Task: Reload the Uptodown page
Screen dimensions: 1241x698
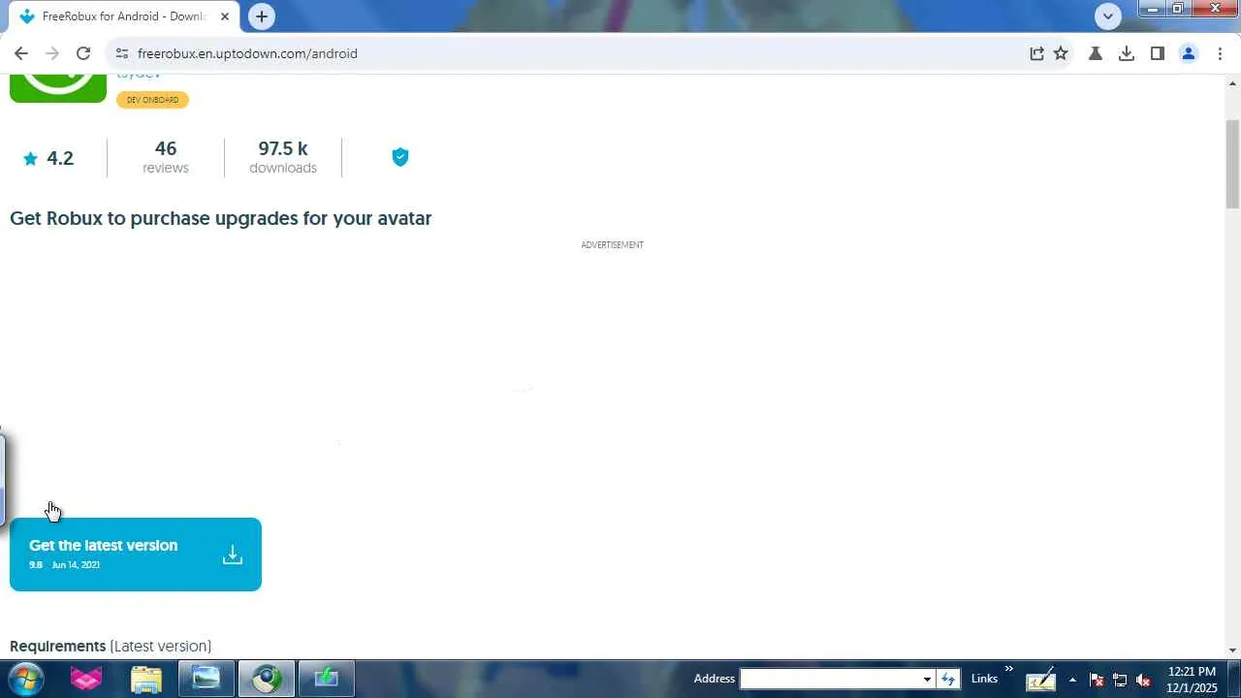Action: point(83,53)
